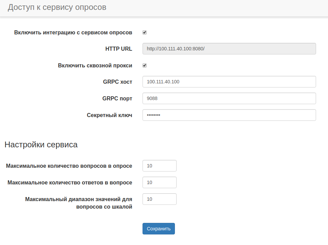The height and width of the screenshot is (245, 328).
Task: Click the 'Максимальное количество вопросов в опросе' label
Action: coord(69,166)
